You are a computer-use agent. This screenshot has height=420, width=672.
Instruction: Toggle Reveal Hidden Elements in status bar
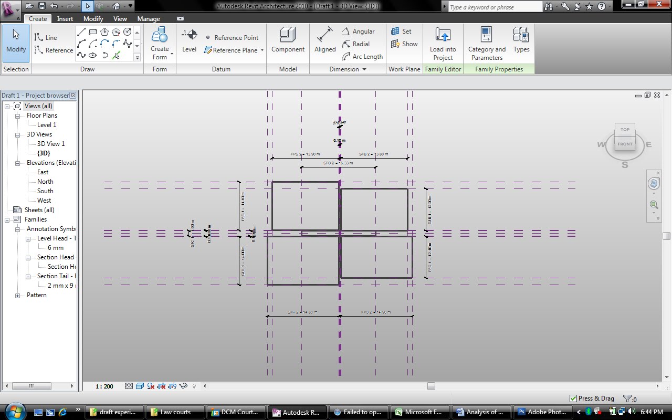[x=194, y=386]
